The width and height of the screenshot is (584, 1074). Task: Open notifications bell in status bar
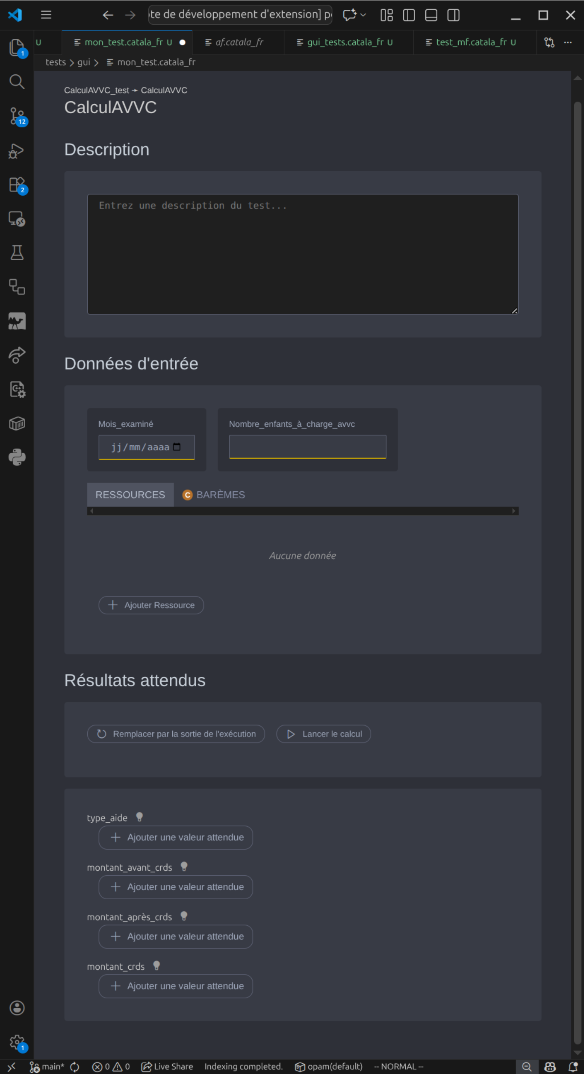[x=573, y=1067]
